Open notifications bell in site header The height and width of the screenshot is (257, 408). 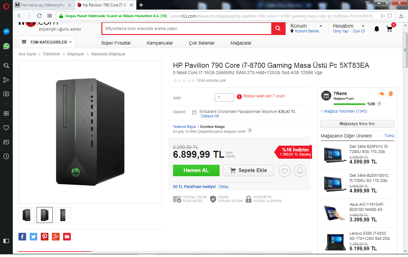(x=377, y=29)
